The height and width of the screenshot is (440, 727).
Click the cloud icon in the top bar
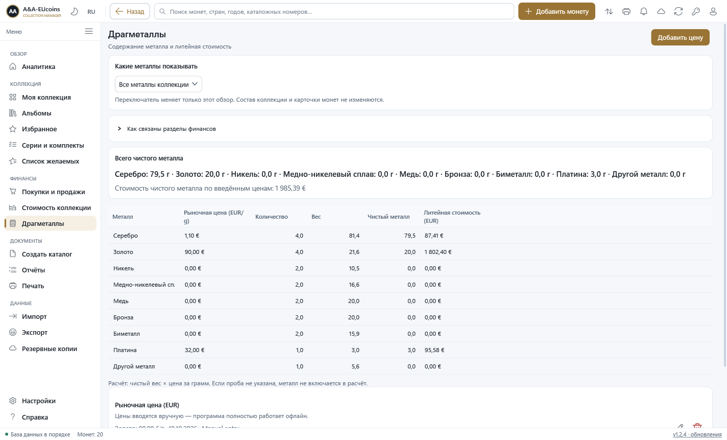[661, 11]
